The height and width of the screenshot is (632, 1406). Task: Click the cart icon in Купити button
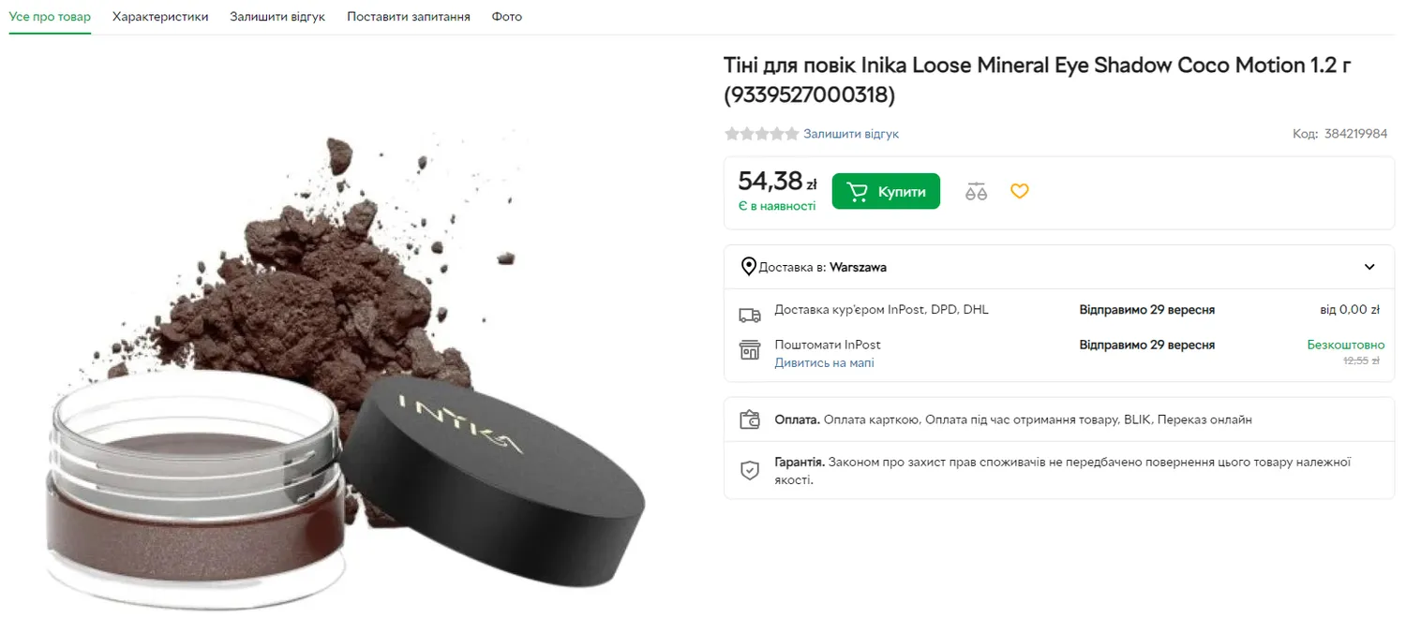pyautogui.click(x=857, y=192)
